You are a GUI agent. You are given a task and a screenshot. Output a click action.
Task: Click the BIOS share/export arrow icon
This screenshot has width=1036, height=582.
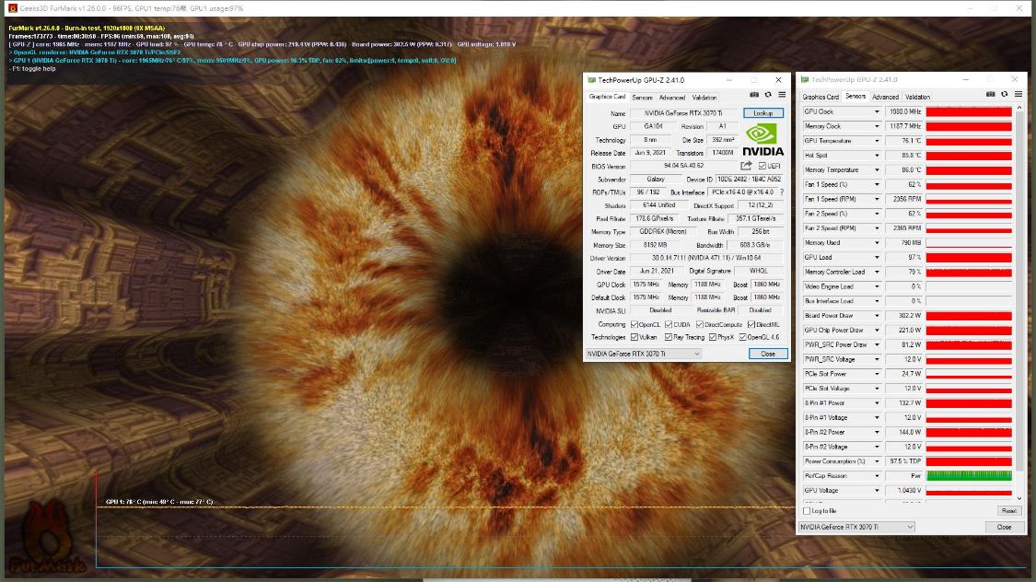pyautogui.click(x=746, y=166)
